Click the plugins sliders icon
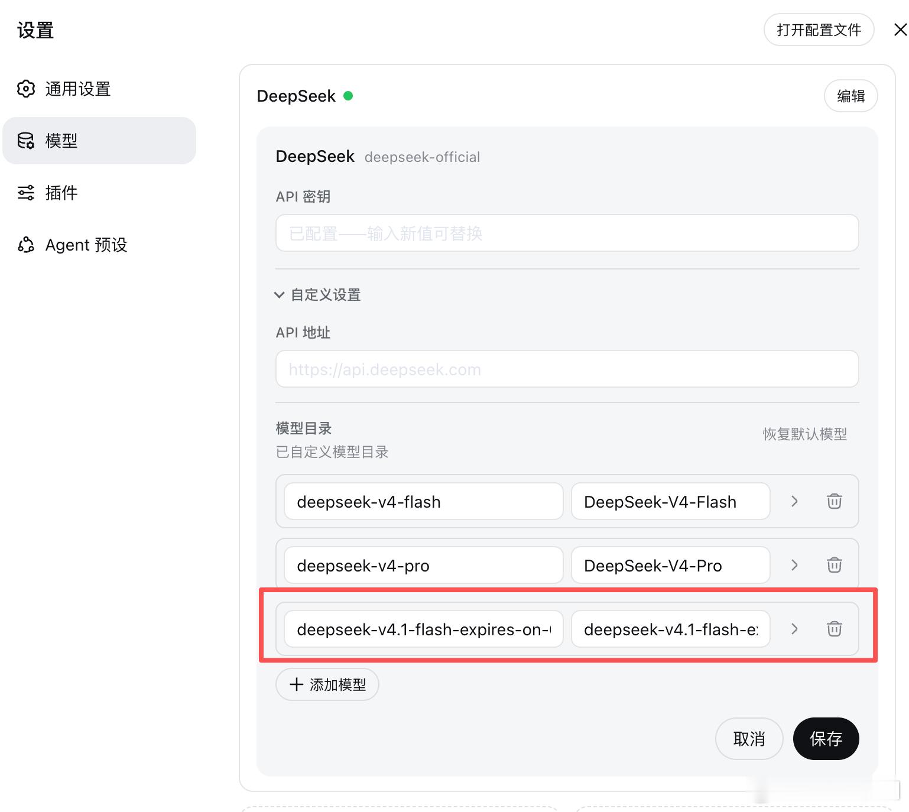 click(26, 193)
